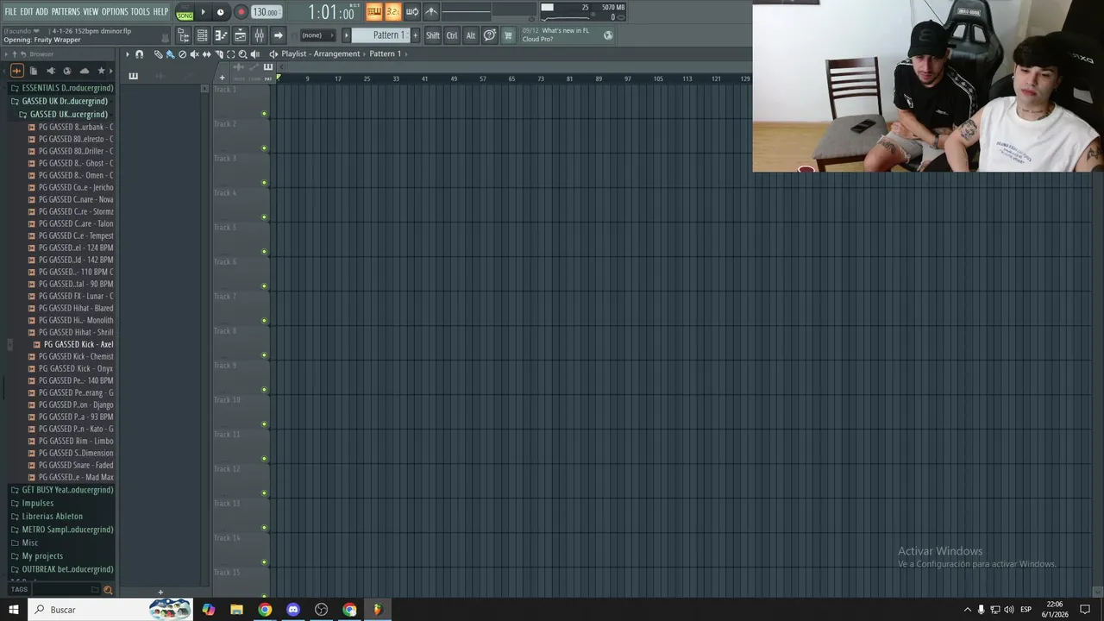Start playback with the play button
This screenshot has height=621, width=1104.
204,12
